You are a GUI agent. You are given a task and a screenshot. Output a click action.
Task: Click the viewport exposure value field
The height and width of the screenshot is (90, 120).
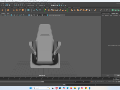pyautogui.click(x=39, y=15)
